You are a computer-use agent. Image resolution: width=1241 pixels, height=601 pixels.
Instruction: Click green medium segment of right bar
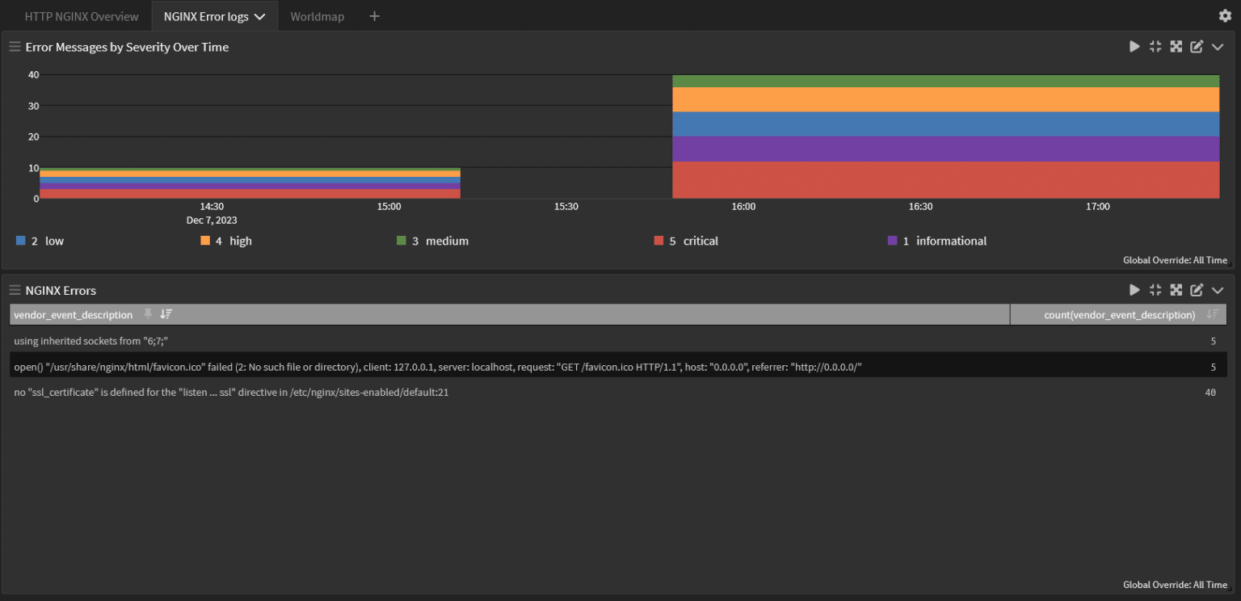pos(945,81)
